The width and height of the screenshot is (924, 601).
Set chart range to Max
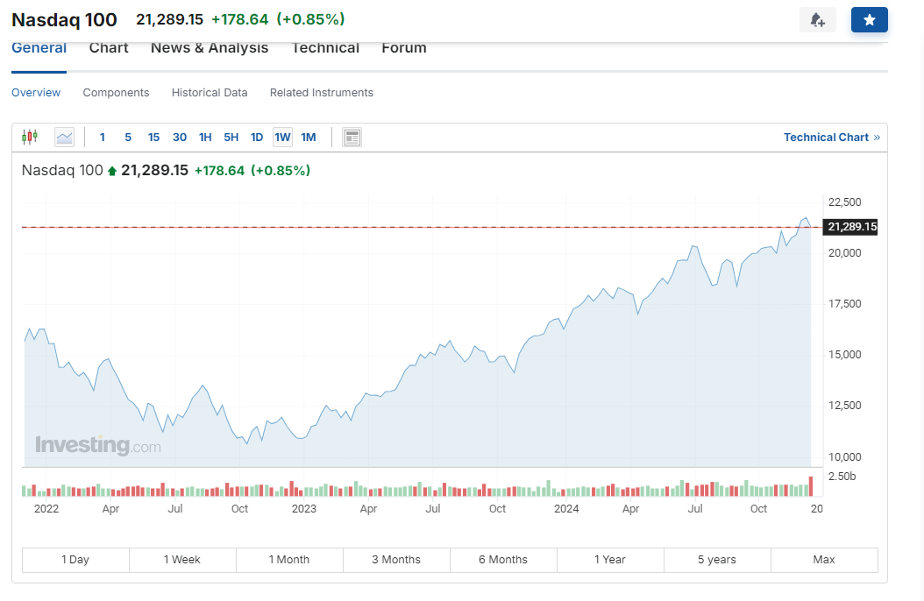point(824,560)
